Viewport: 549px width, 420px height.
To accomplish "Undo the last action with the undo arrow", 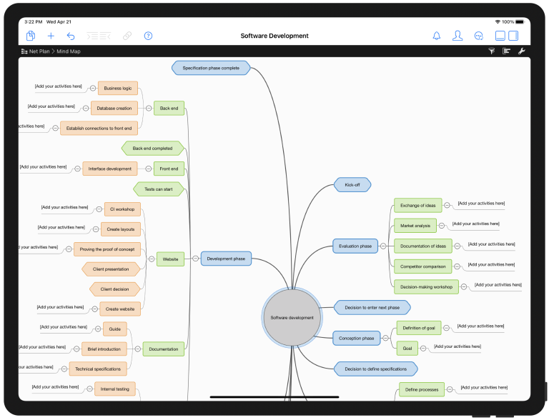I will 71,36.
